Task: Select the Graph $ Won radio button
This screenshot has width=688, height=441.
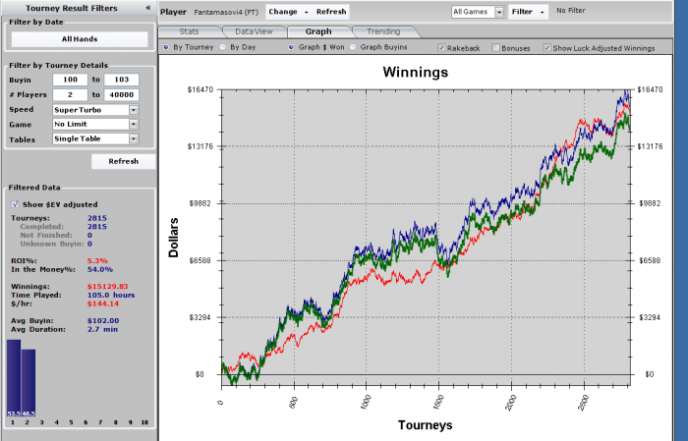Action: (x=291, y=47)
